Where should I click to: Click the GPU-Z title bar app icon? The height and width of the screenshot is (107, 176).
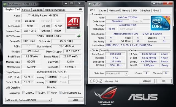(5, 4)
